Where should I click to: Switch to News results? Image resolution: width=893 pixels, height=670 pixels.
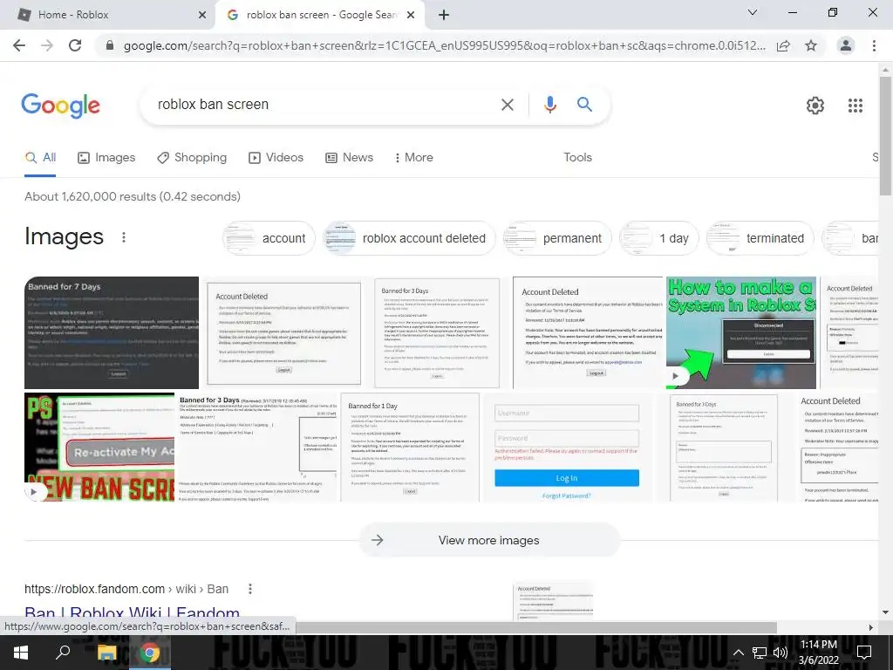pos(349,158)
